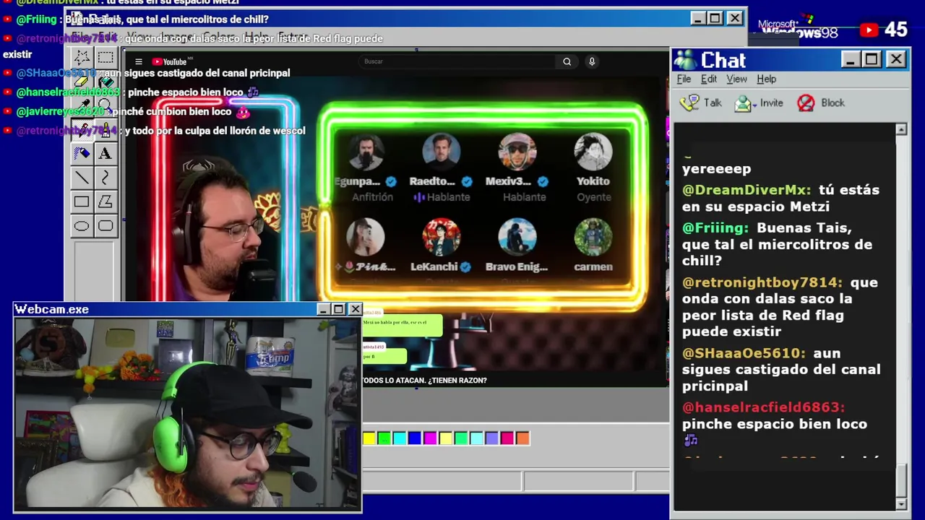
Task: Click the Chat scrollbar down arrow
Action: click(x=901, y=503)
